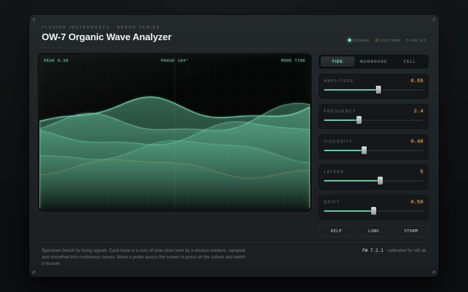Click the amplitude value 0.55
The image size is (468, 292).
click(x=417, y=81)
